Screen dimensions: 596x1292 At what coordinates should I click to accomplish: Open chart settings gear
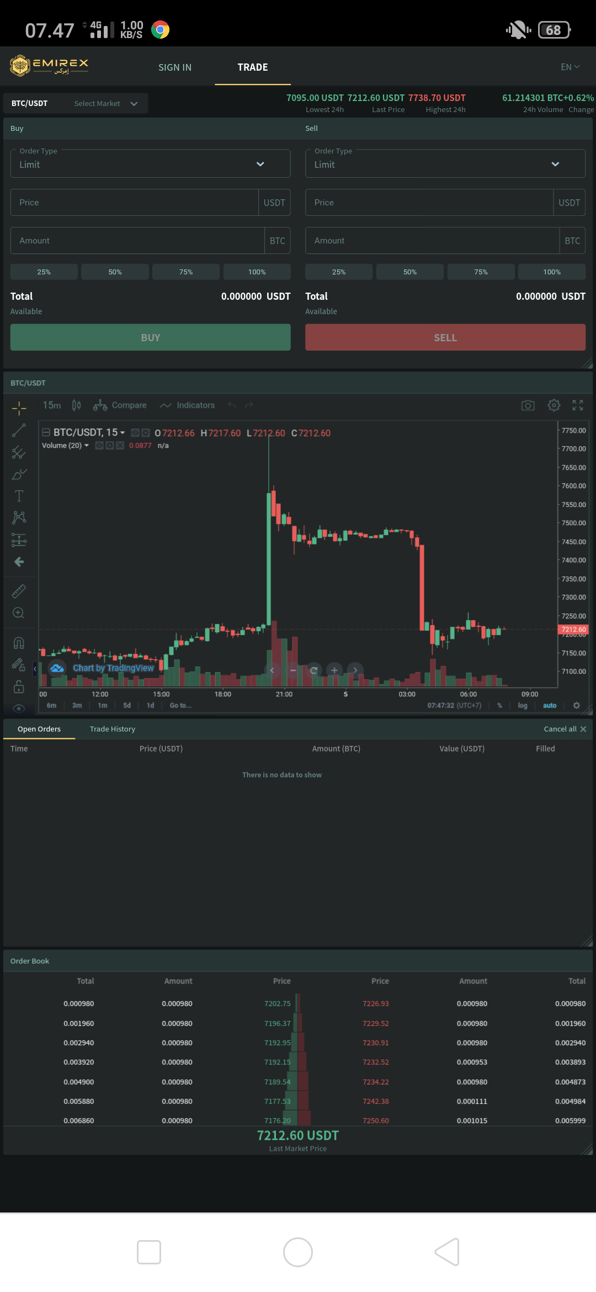[x=554, y=405]
